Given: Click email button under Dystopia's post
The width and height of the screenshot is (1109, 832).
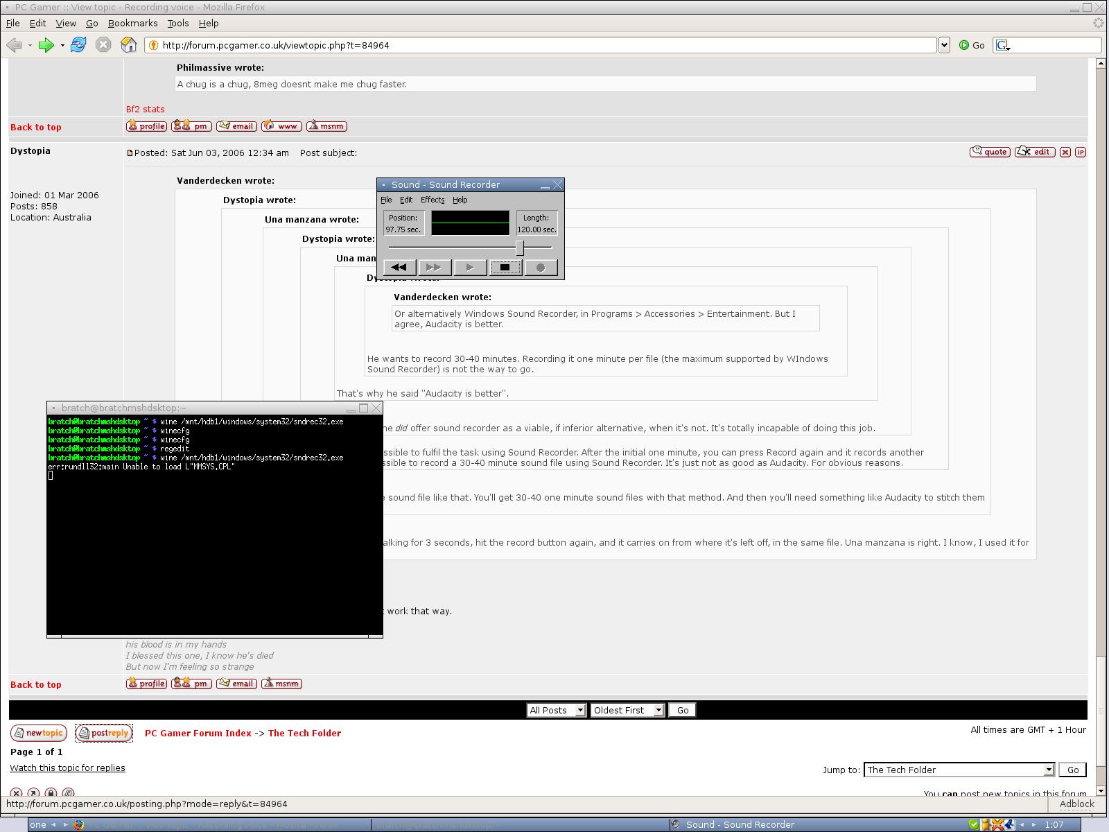Looking at the screenshot, I should point(236,684).
